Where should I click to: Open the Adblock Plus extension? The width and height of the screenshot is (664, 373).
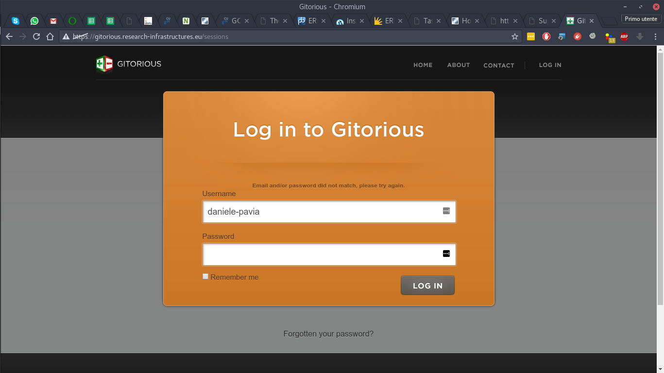[624, 36]
